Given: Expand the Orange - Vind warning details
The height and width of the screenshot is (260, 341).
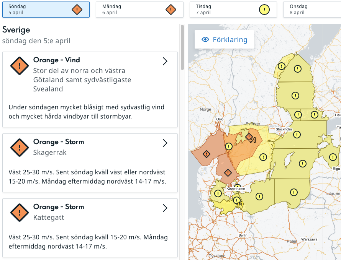Looking at the screenshot, I should [165, 62].
